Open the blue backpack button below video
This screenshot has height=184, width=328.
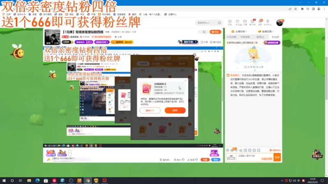pyautogui.click(x=216, y=159)
